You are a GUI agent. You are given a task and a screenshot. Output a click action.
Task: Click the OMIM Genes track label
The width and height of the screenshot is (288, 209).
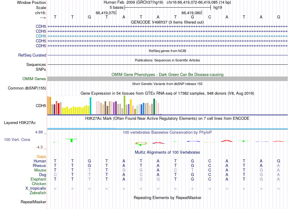[x=34, y=79]
